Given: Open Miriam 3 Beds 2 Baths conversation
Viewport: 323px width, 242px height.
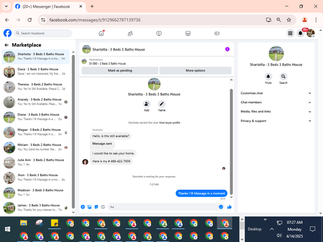Looking at the screenshot, I should (x=36, y=147).
